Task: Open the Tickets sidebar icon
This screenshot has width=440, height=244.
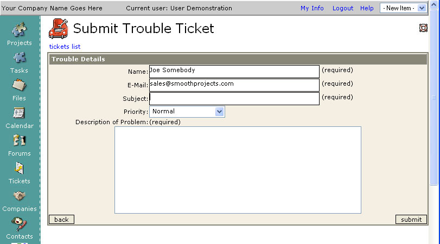Action: click(x=19, y=168)
